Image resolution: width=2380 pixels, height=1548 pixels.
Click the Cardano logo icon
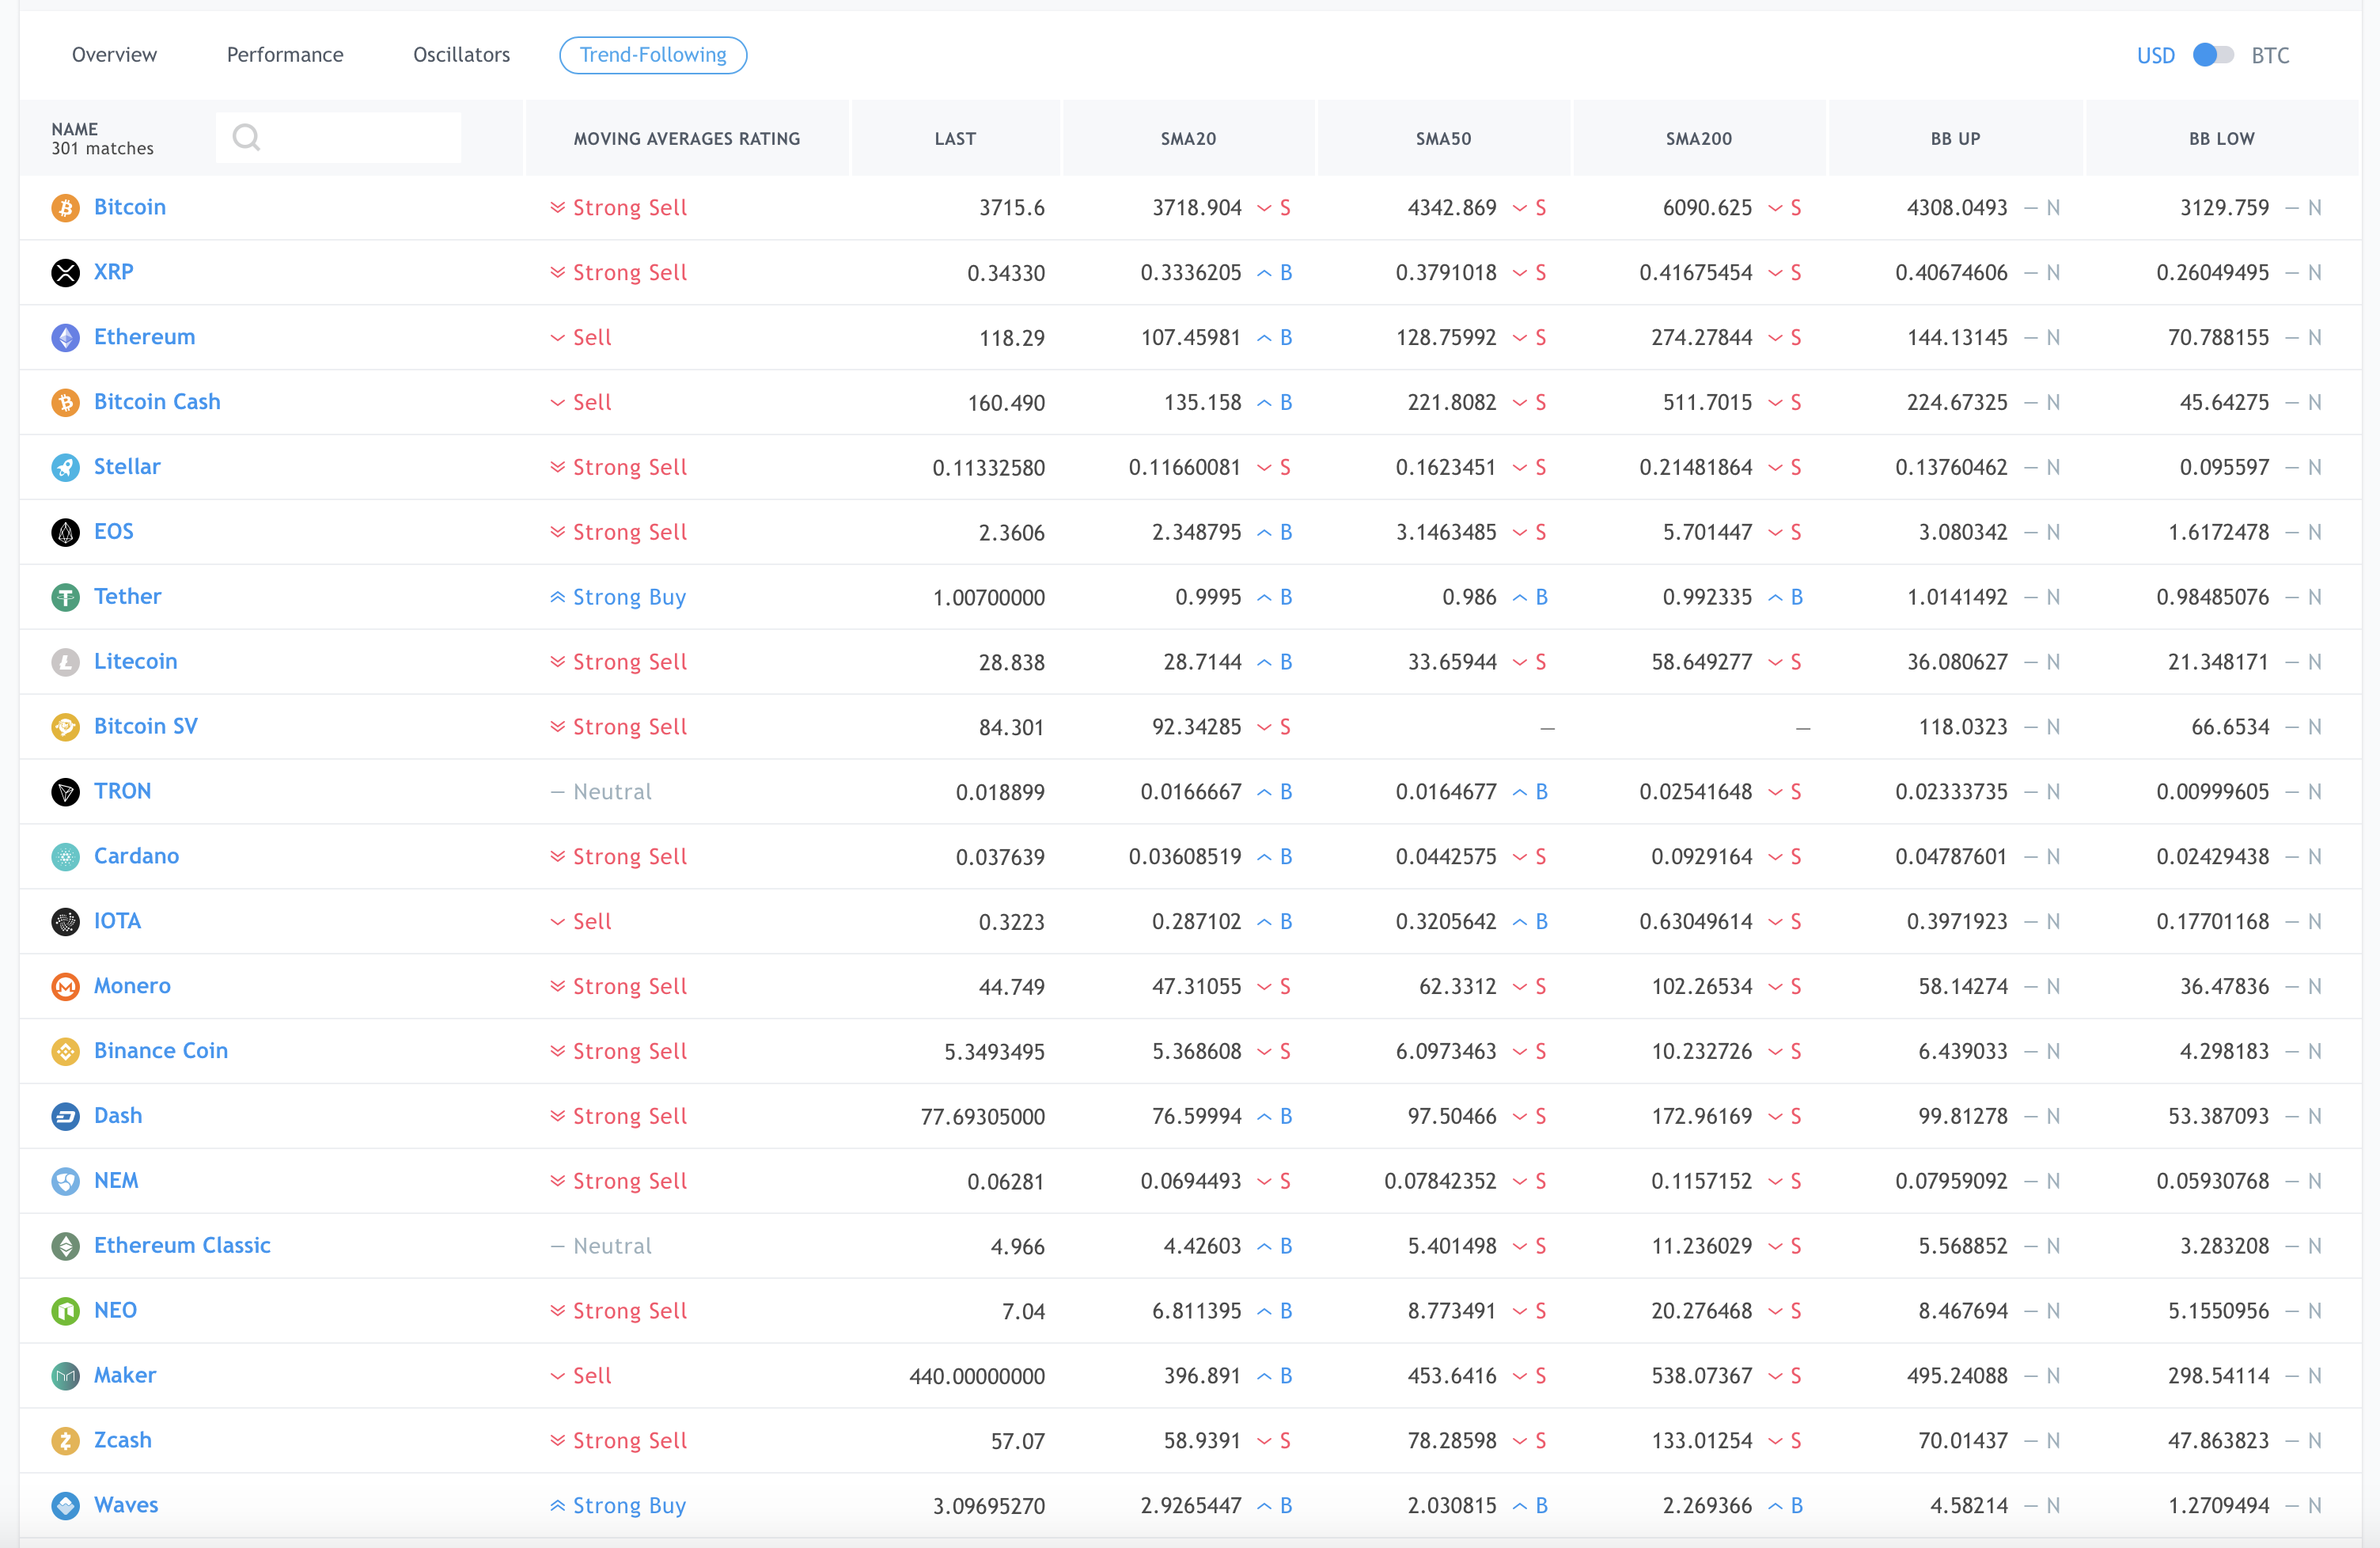point(65,857)
